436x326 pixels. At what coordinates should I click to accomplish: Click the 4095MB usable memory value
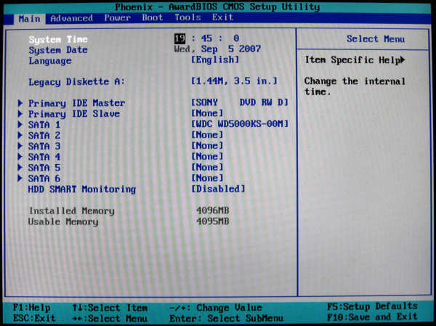[x=212, y=221]
